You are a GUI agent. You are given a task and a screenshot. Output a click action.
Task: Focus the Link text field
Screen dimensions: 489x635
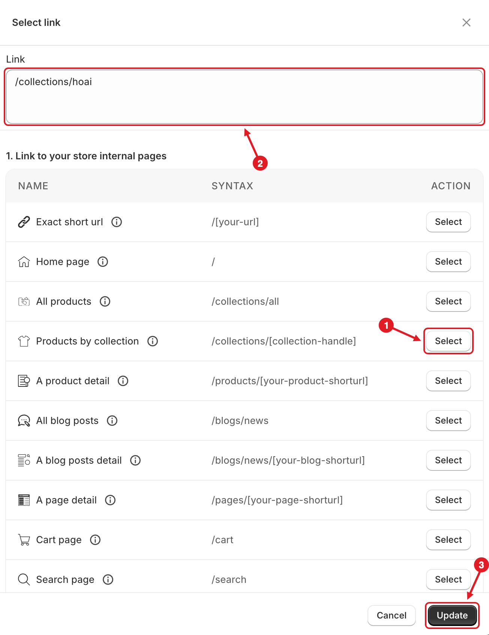244,97
